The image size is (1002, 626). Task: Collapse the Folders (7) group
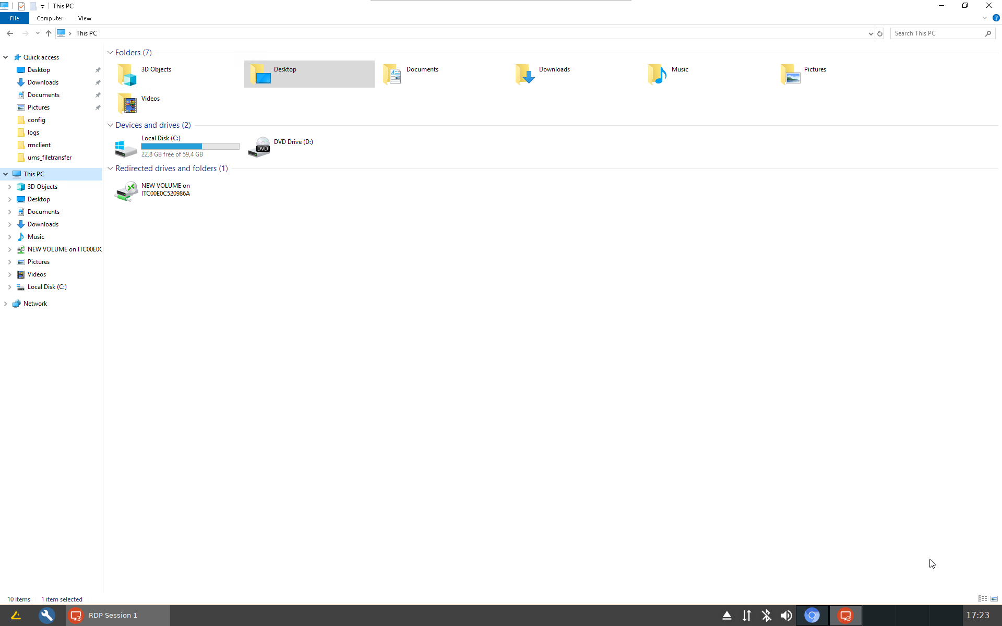pyautogui.click(x=110, y=53)
